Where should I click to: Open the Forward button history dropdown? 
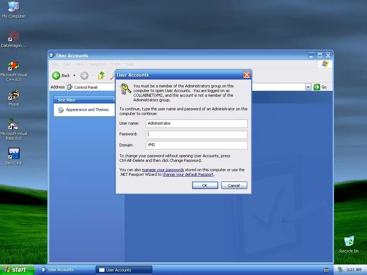93,76
